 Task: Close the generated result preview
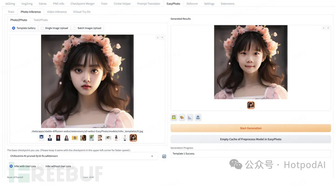tap(329, 28)
